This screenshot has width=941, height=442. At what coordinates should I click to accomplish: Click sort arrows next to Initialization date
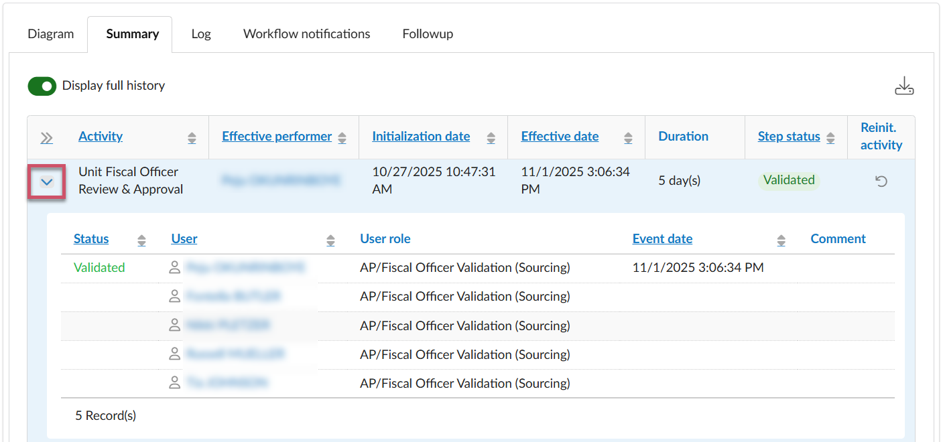(491, 138)
